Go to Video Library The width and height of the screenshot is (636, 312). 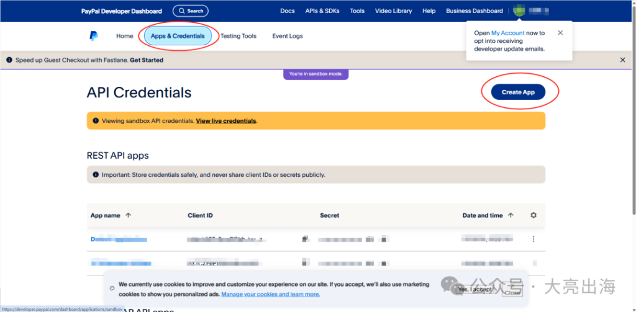coord(393,11)
